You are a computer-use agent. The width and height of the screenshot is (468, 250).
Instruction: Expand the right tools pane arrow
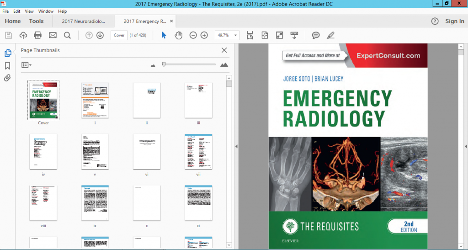[466, 146]
